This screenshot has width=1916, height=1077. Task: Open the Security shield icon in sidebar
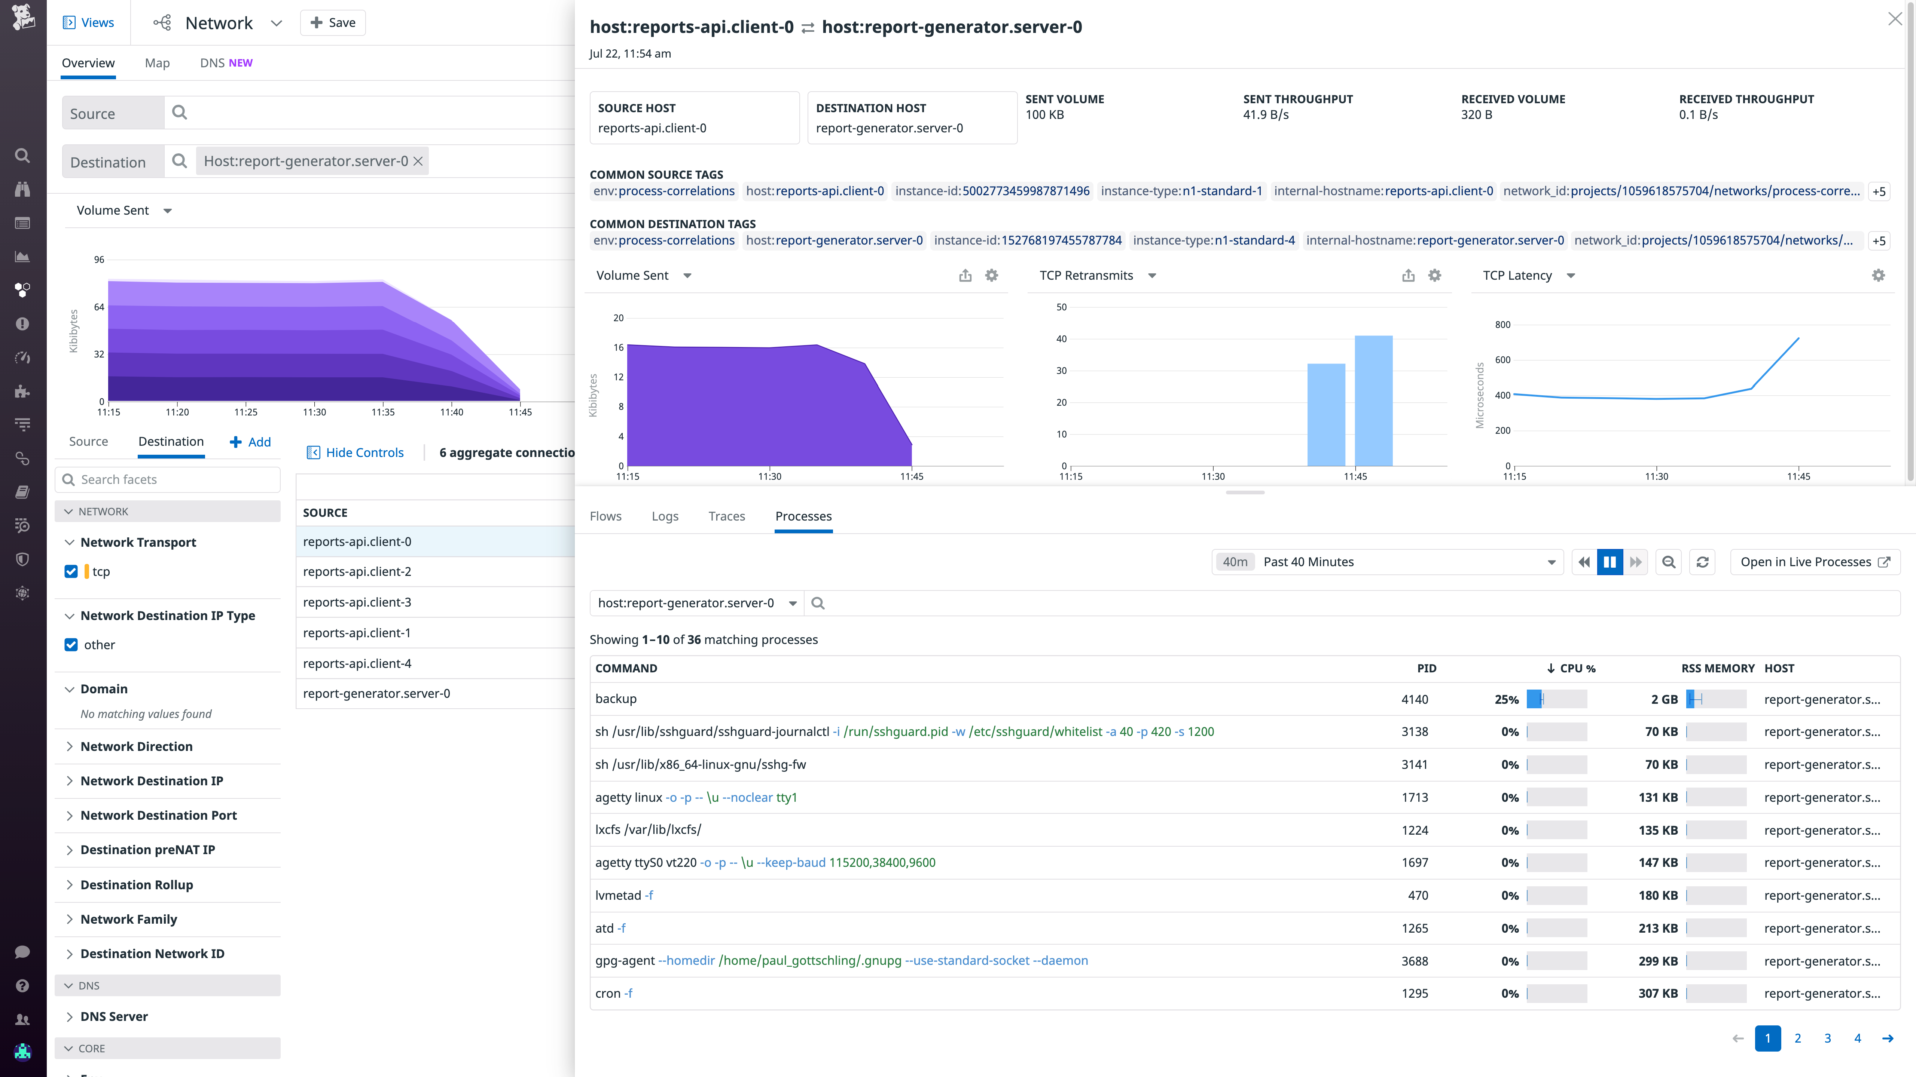coord(22,559)
